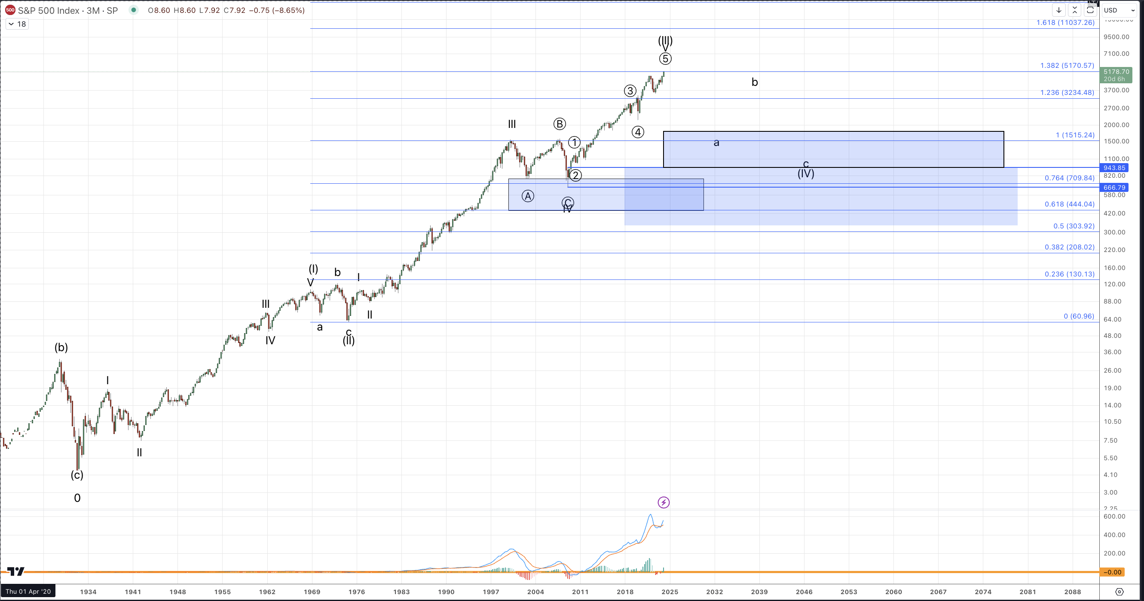This screenshot has height=601, width=1144.
Task: Open the chart settings hexagon gear icon
Action: click(1120, 592)
